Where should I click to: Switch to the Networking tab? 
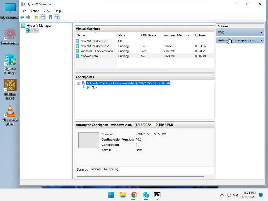click(111, 169)
